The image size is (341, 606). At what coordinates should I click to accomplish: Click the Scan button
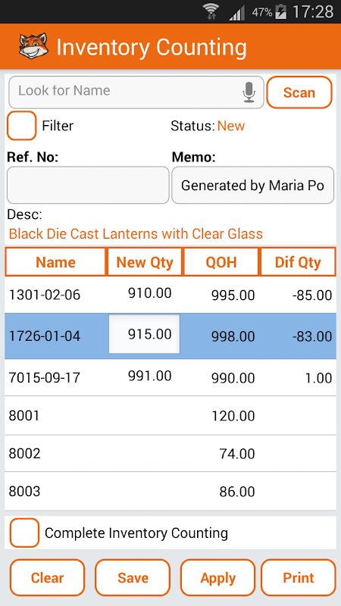tap(299, 92)
